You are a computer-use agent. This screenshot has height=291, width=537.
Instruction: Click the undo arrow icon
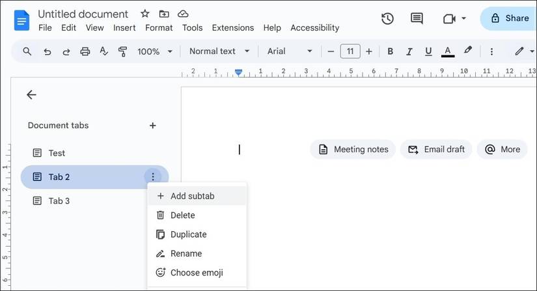47,51
